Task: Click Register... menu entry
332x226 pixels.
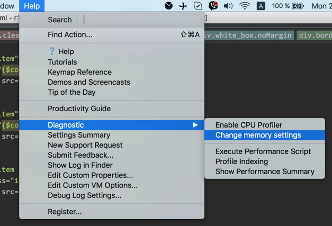Action: (x=65, y=212)
